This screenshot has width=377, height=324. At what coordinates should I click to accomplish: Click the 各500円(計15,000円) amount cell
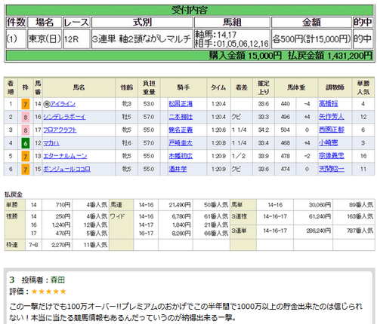click(311, 38)
